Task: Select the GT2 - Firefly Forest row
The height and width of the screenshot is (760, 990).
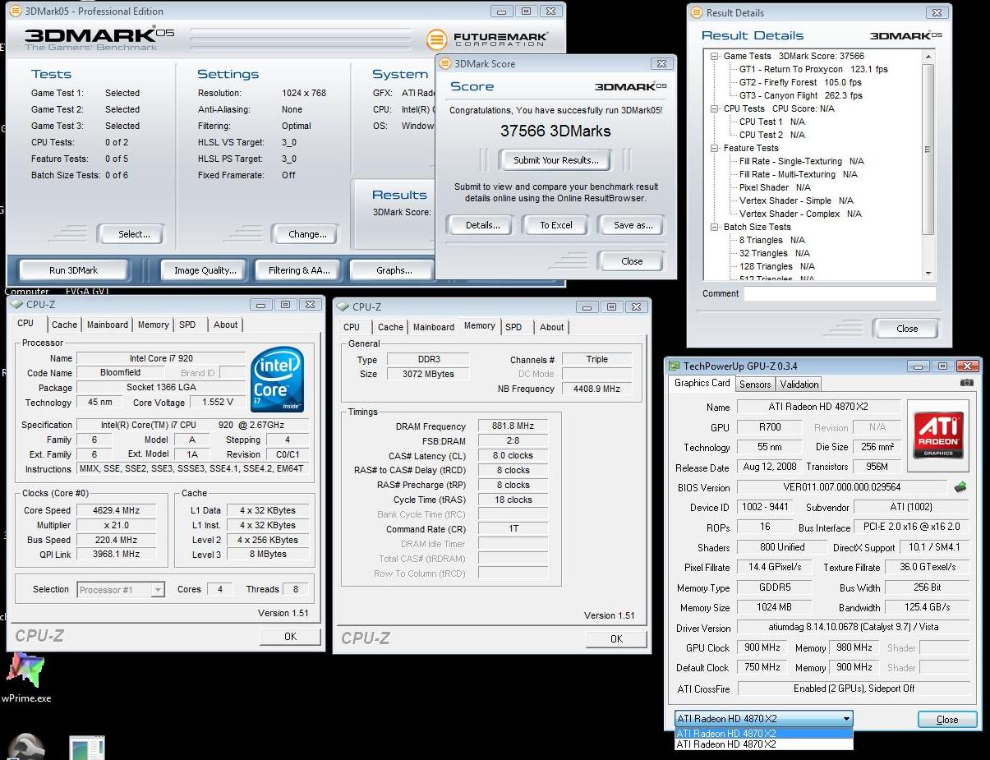Action: [x=800, y=82]
